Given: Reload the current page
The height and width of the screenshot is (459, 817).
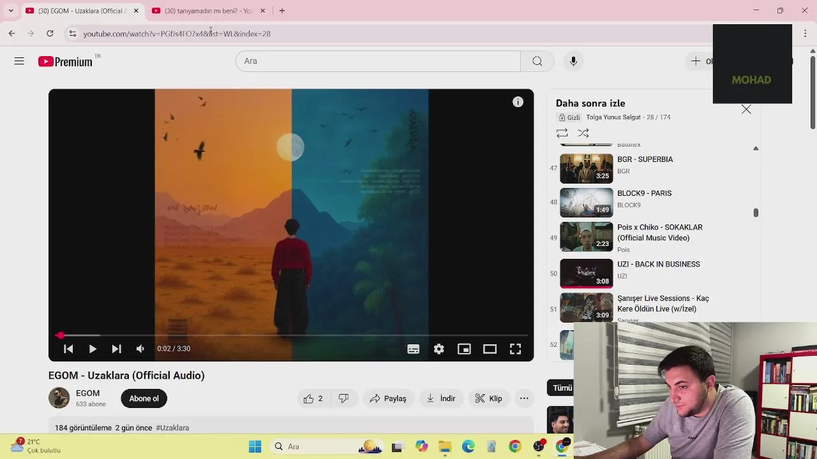Looking at the screenshot, I should click(50, 33).
